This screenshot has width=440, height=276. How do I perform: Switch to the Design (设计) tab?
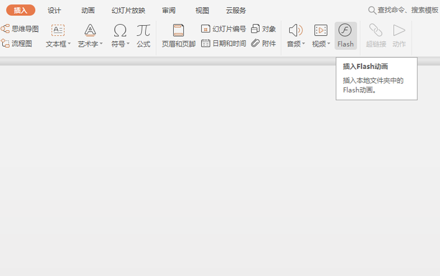tap(54, 10)
